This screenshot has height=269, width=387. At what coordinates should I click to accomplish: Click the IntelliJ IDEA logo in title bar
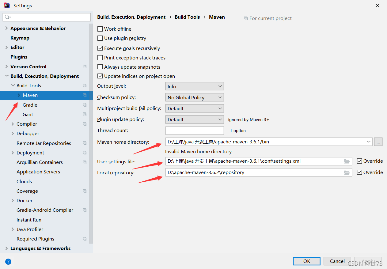(x=7, y=5)
